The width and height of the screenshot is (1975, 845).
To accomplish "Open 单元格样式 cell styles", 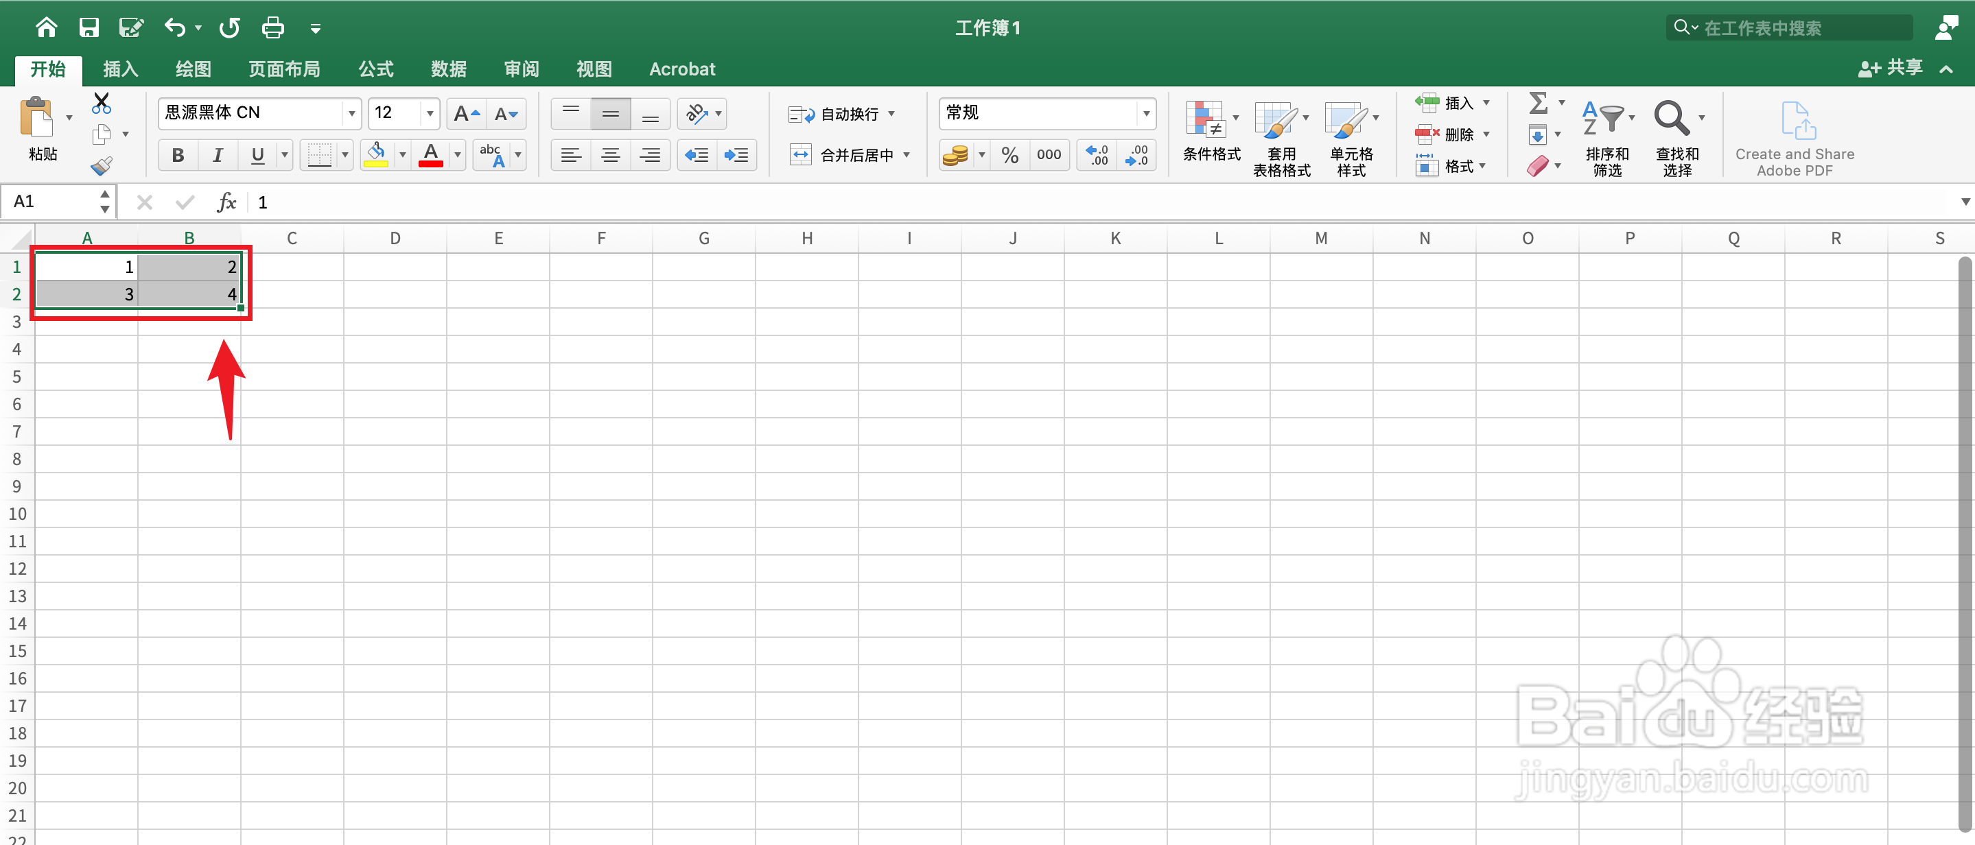I will point(1352,138).
